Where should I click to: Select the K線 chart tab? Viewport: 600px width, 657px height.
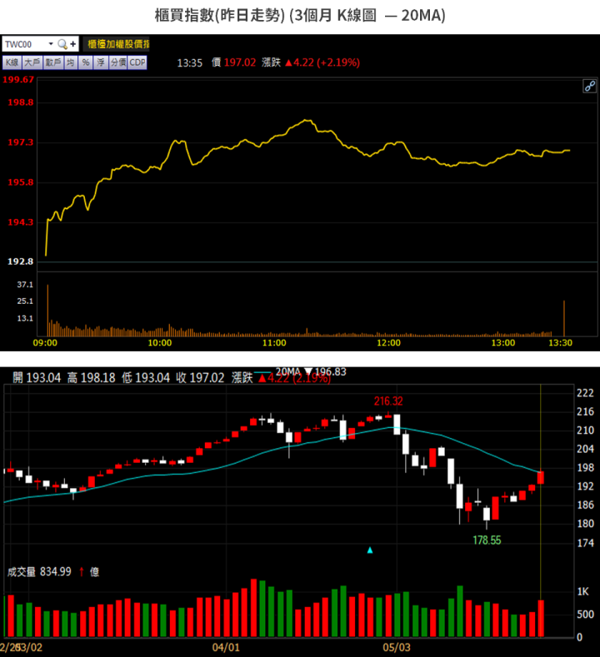coord(12,62)
